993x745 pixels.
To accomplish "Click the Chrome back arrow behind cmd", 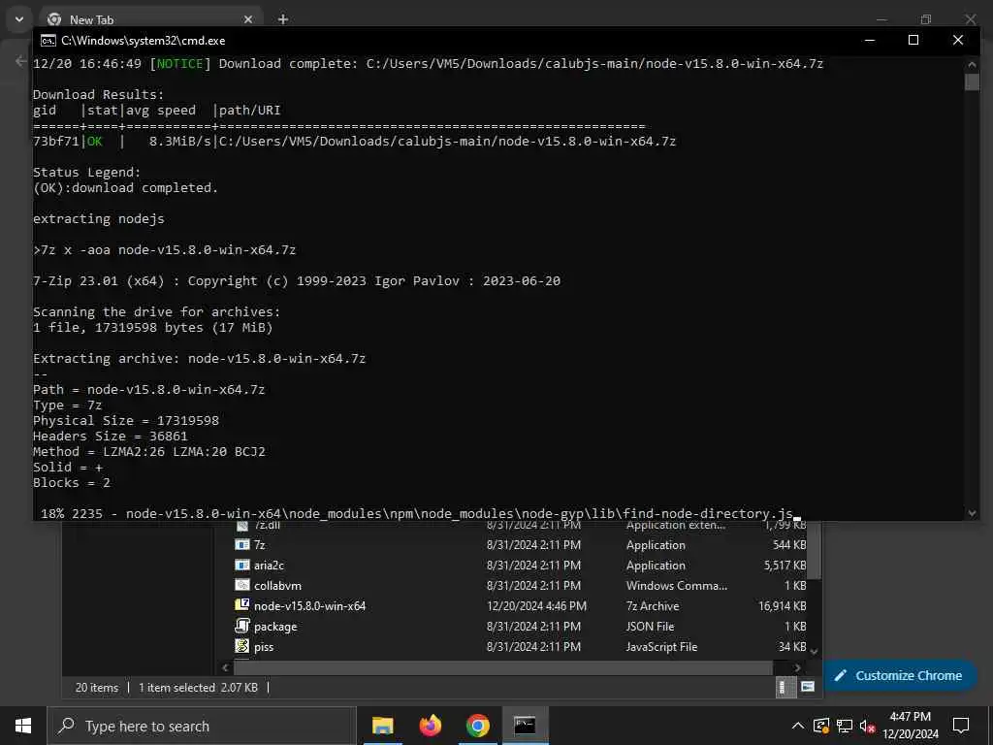I will click(20, 61).
